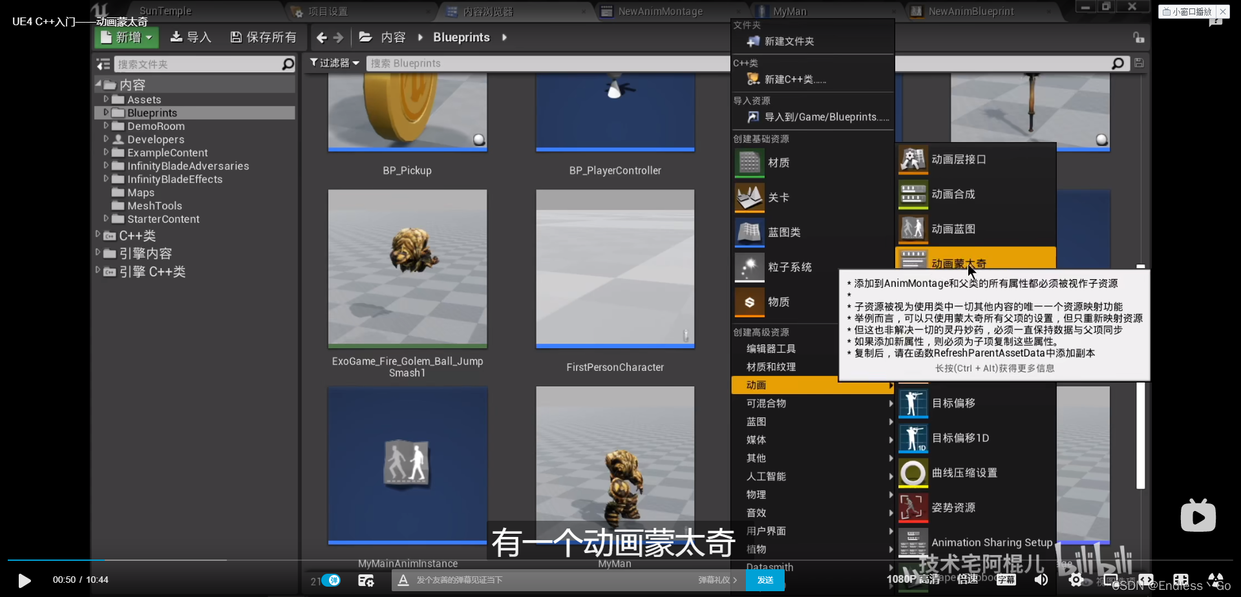Expand the Developers folder arrow
This screenshot has width=1241, height=597.
(106, 139)
